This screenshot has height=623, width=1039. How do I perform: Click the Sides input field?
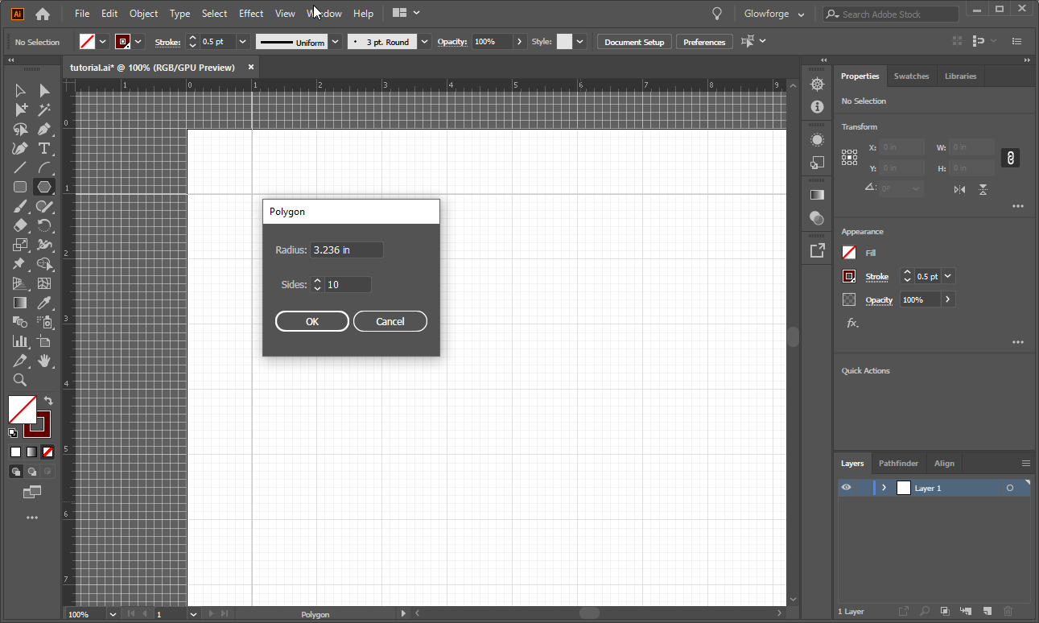[348, 285]
